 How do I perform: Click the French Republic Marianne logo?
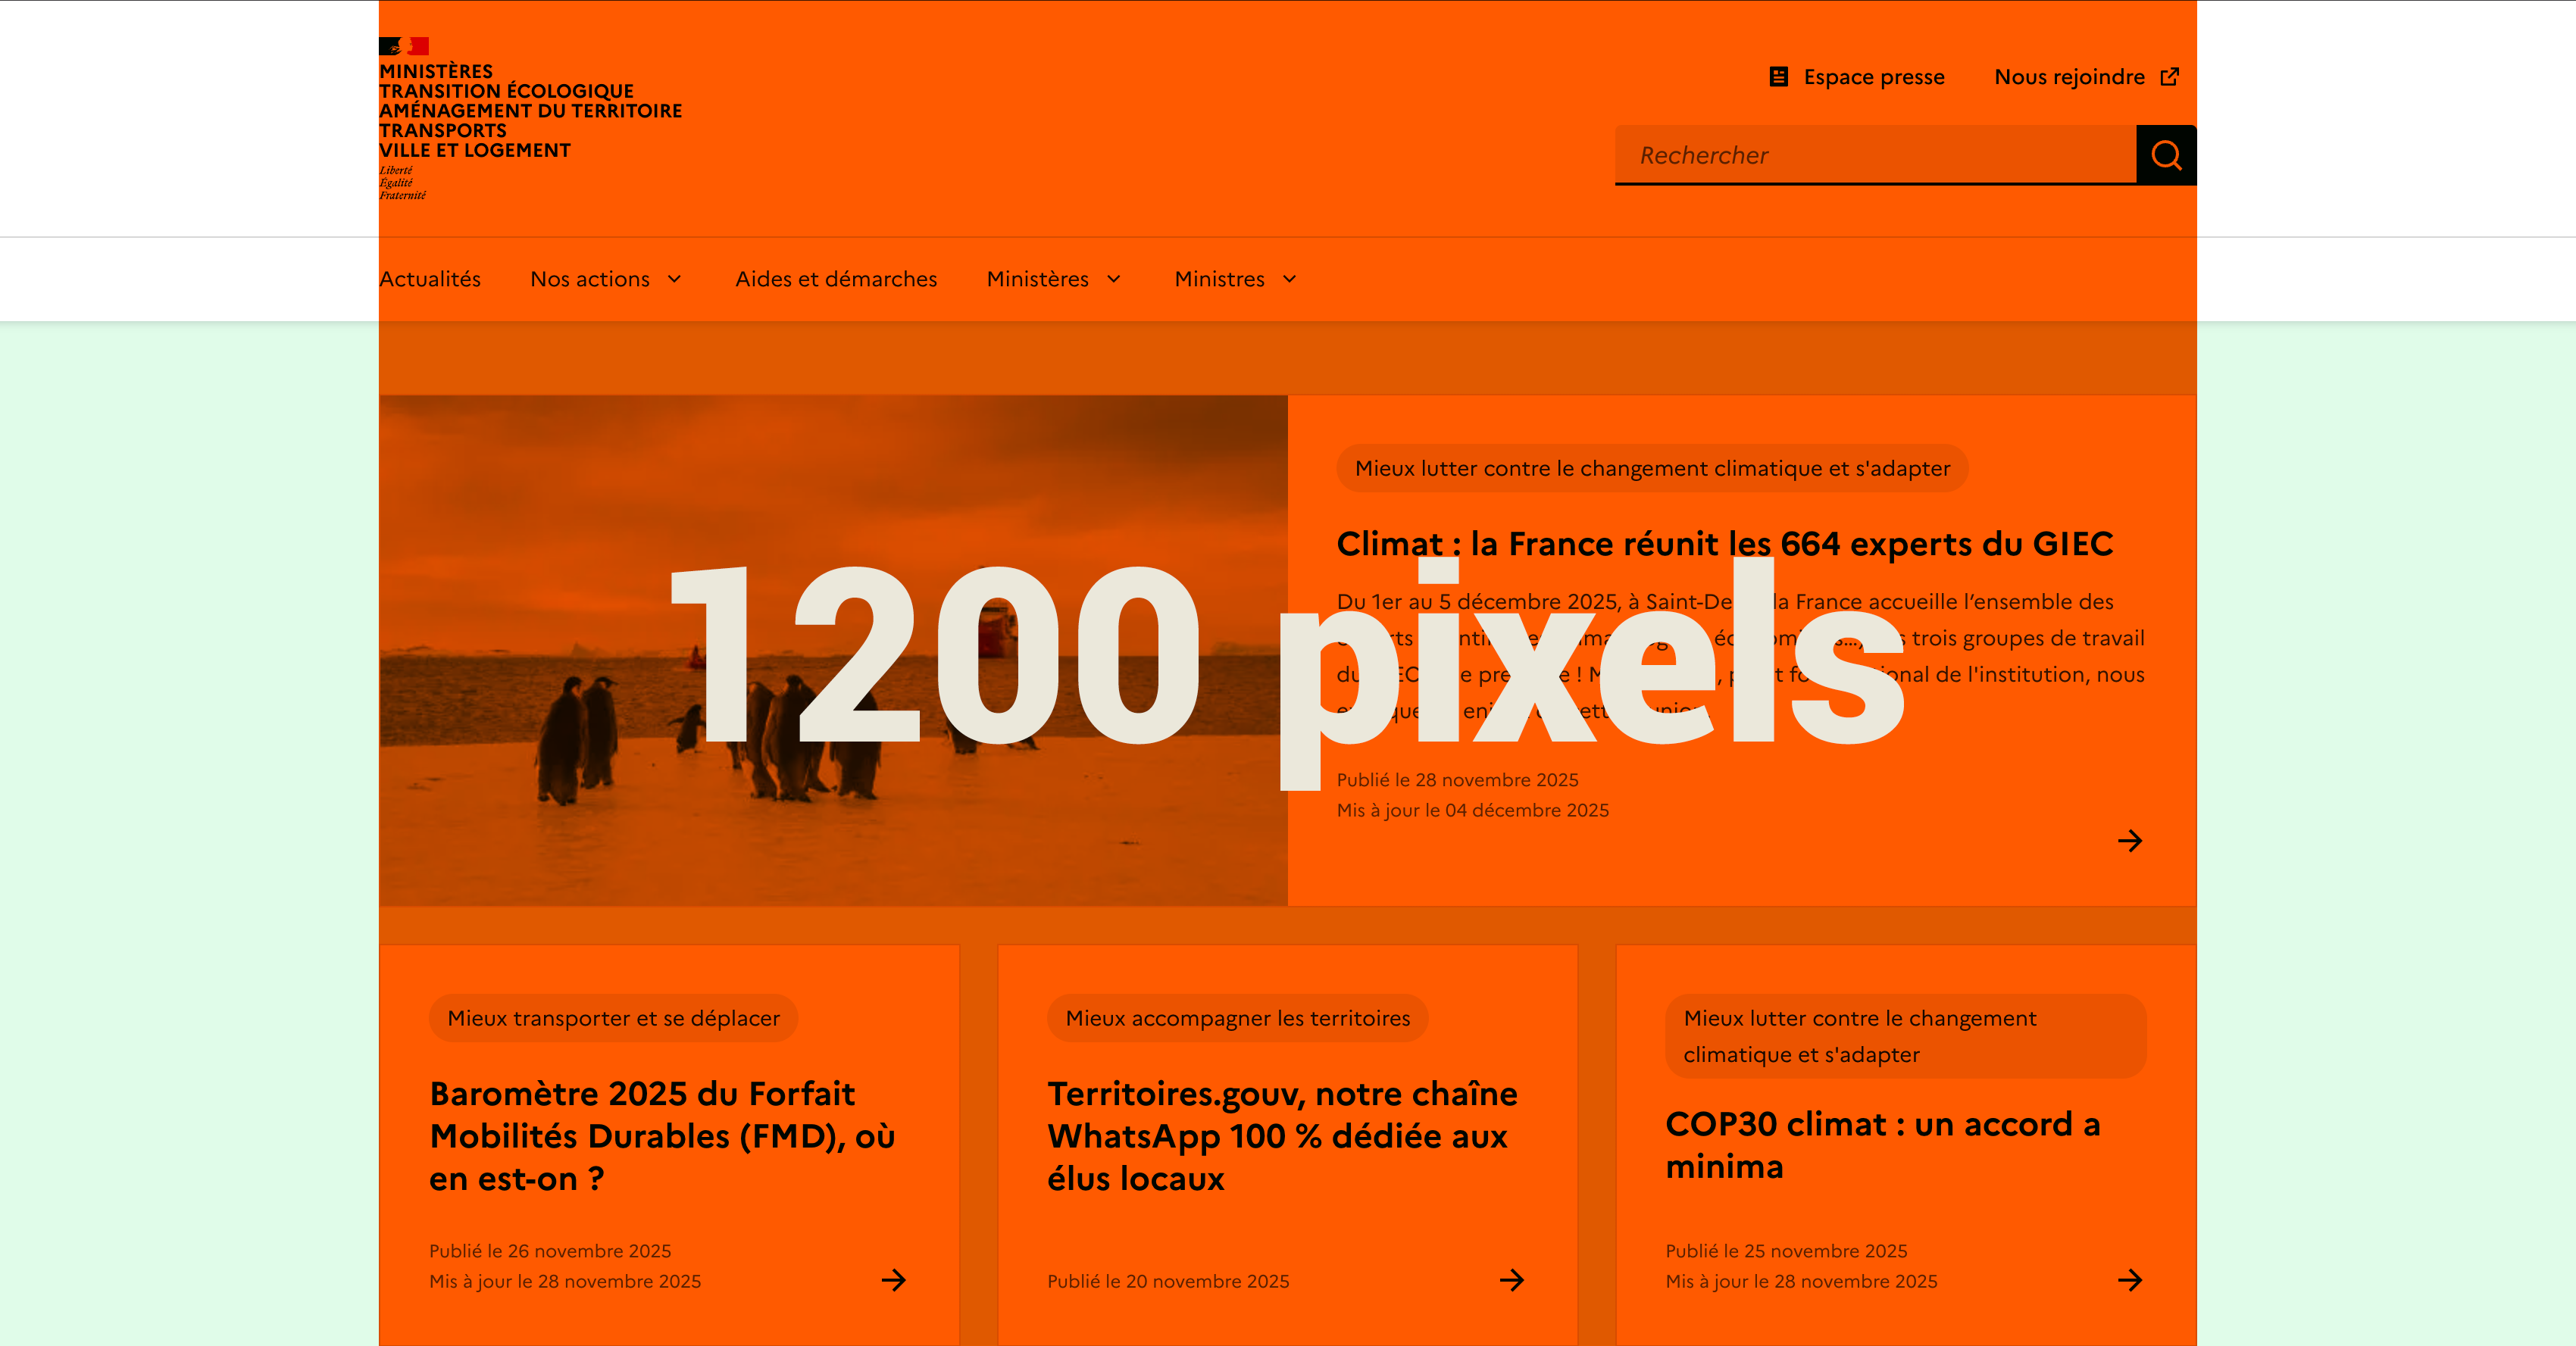tap(404, 46)
